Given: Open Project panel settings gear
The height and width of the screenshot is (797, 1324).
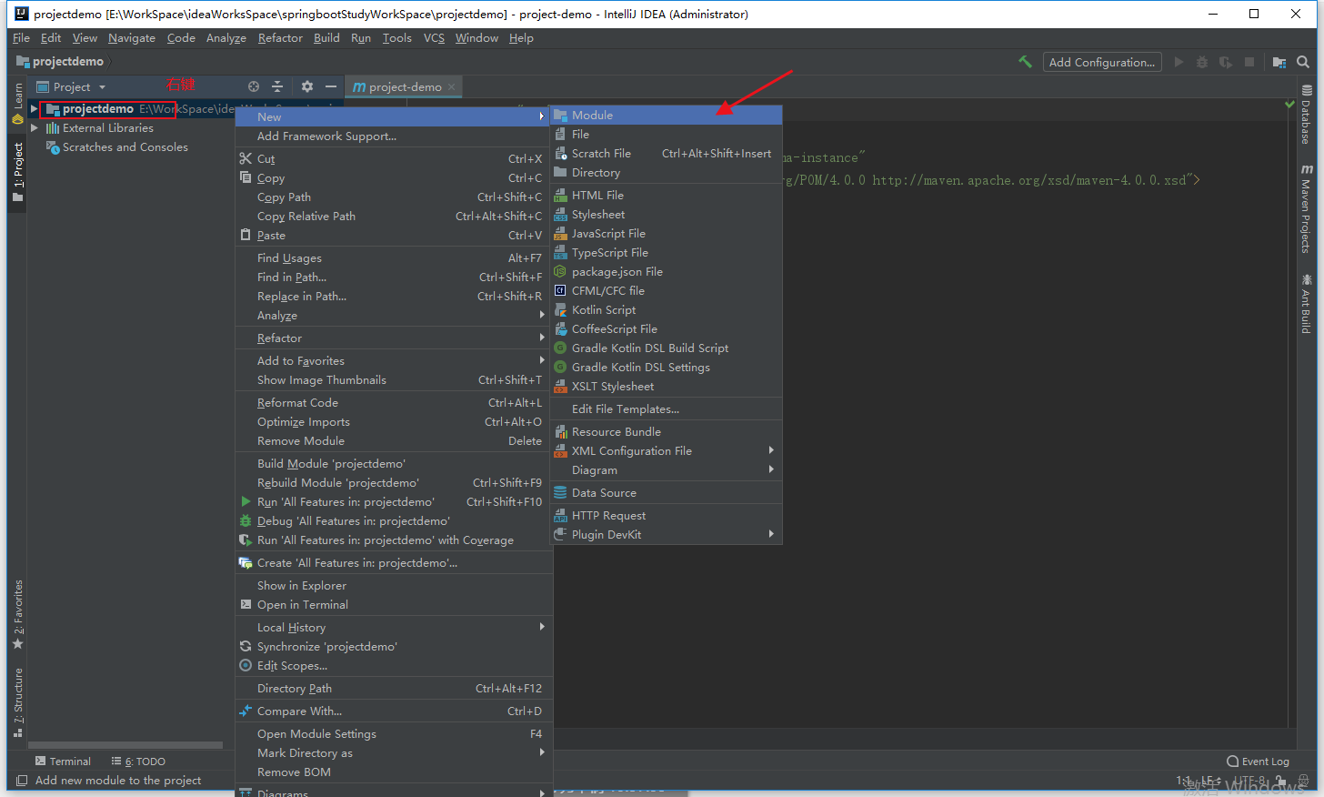Looking at the screenshot, I should [307, 86].
